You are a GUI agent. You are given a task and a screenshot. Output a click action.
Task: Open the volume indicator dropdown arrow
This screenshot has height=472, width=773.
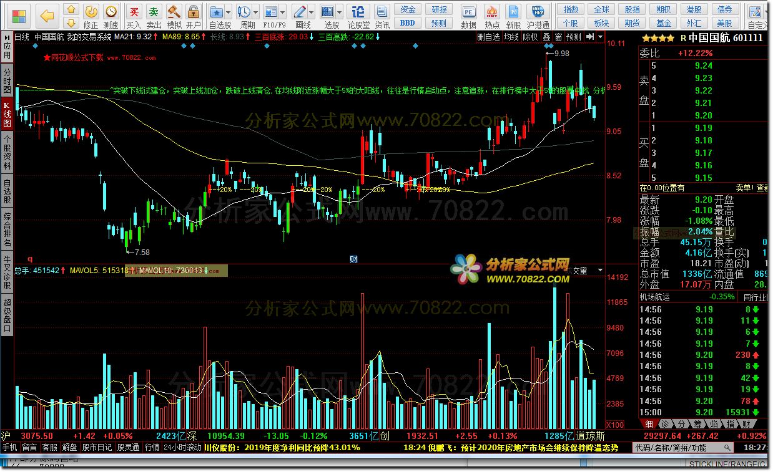coord(600,270)
